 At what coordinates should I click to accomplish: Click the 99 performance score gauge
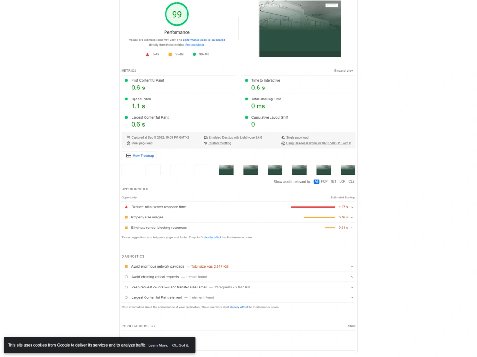(x=177, y=14)
